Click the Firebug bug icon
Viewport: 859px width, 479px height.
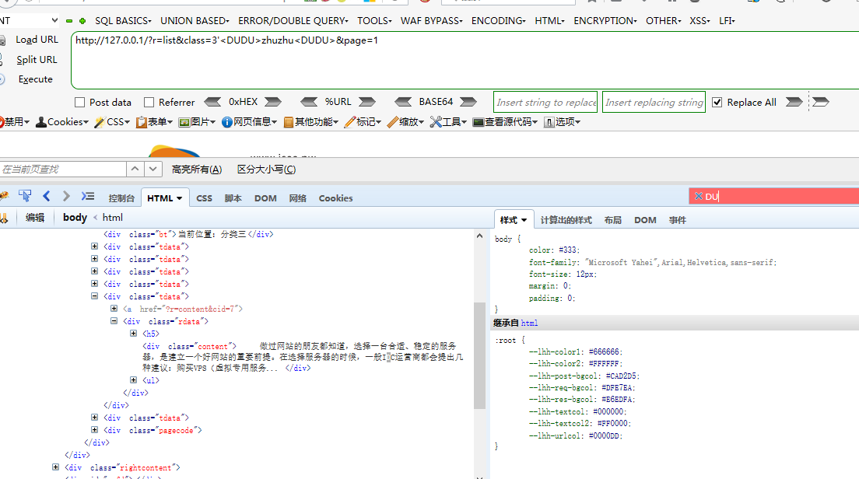(5, 197)
